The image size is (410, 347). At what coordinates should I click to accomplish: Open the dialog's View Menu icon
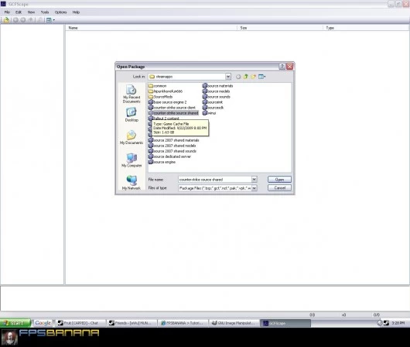(261, 77)
